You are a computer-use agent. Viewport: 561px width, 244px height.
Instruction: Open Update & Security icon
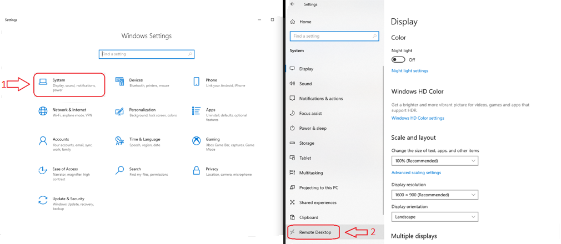[x=43, y=200]
